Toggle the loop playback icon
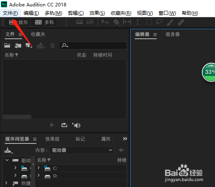 pos(64,125)
